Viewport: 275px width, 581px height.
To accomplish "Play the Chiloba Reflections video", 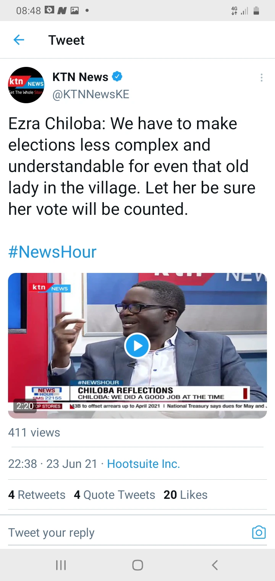I will [x=137, y=346].
